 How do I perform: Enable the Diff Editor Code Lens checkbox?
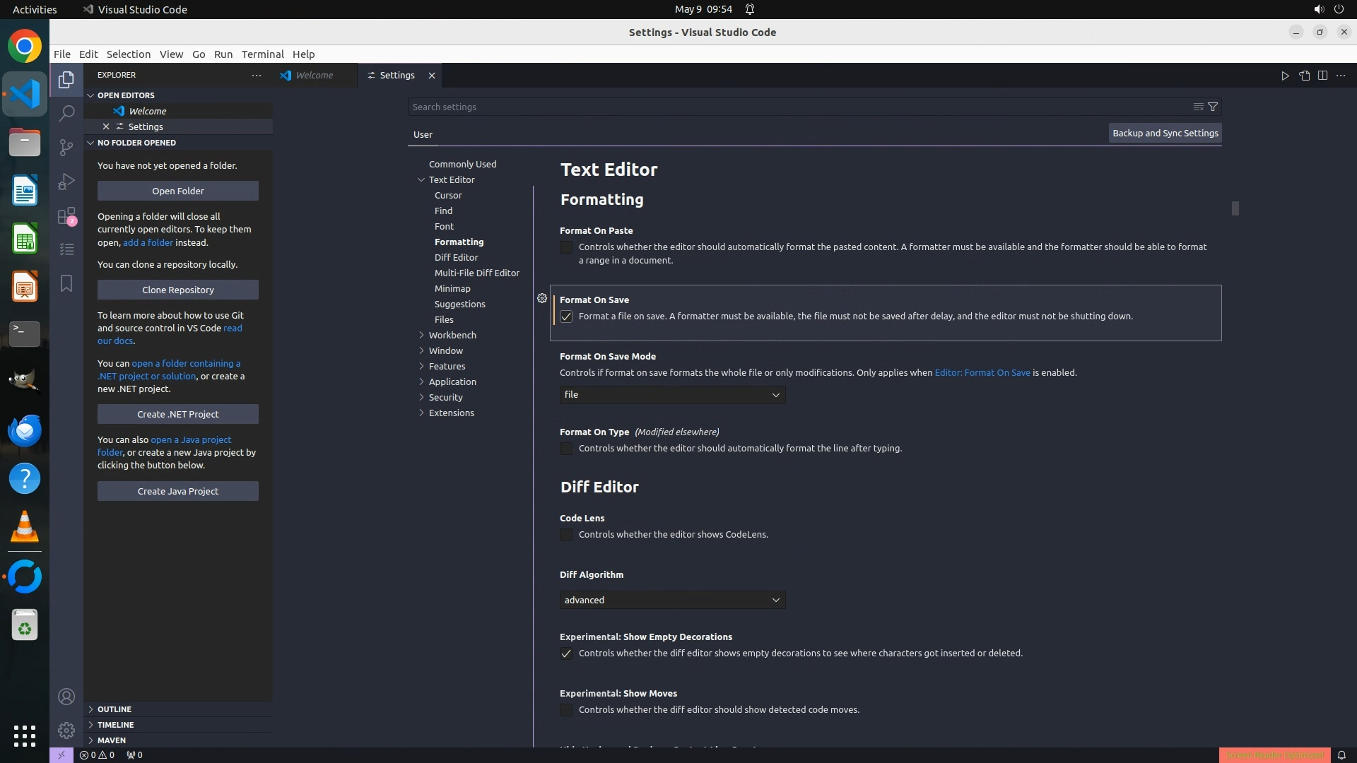566,535
